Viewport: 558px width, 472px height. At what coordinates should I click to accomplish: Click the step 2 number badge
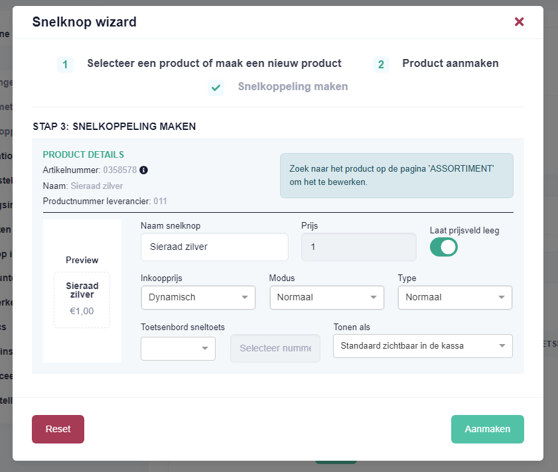click(381, 64)
